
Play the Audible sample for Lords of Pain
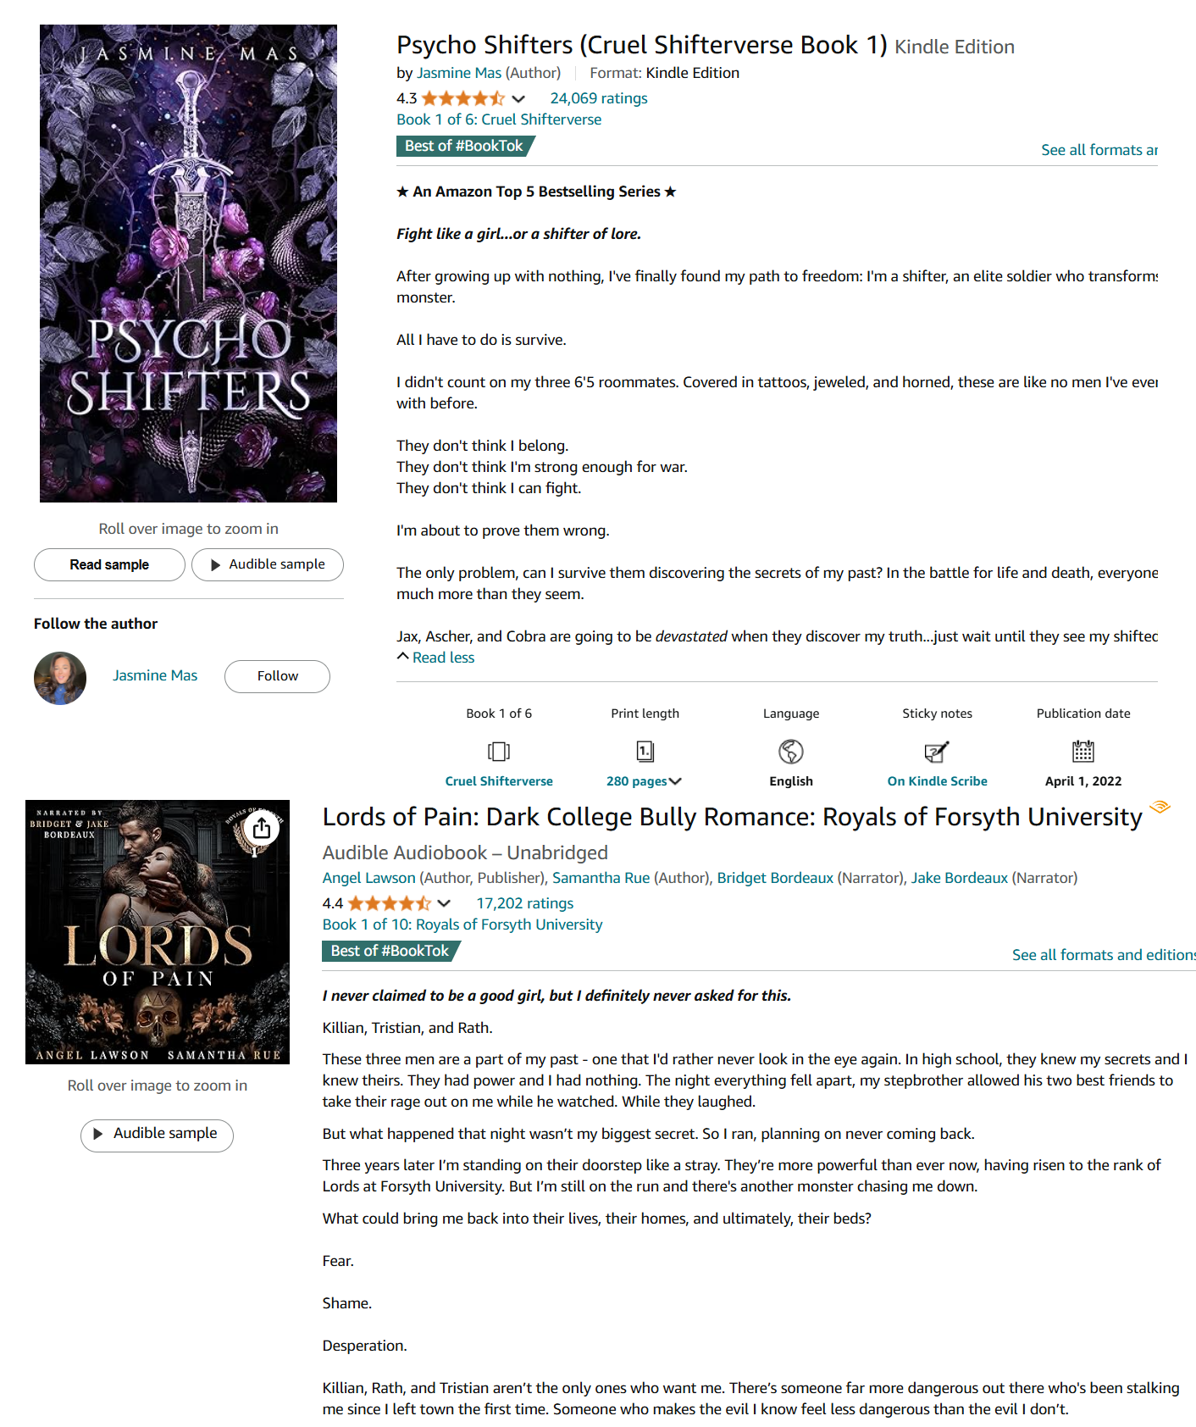(x=157, y=1135)
